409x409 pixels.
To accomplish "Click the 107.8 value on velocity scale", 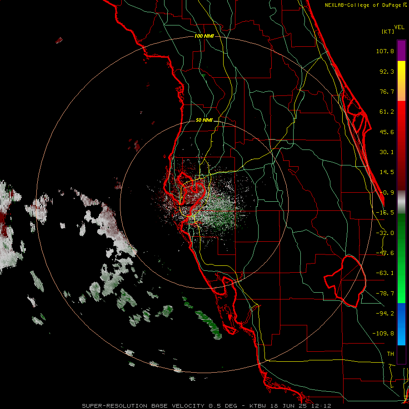I will pos(385,51).
